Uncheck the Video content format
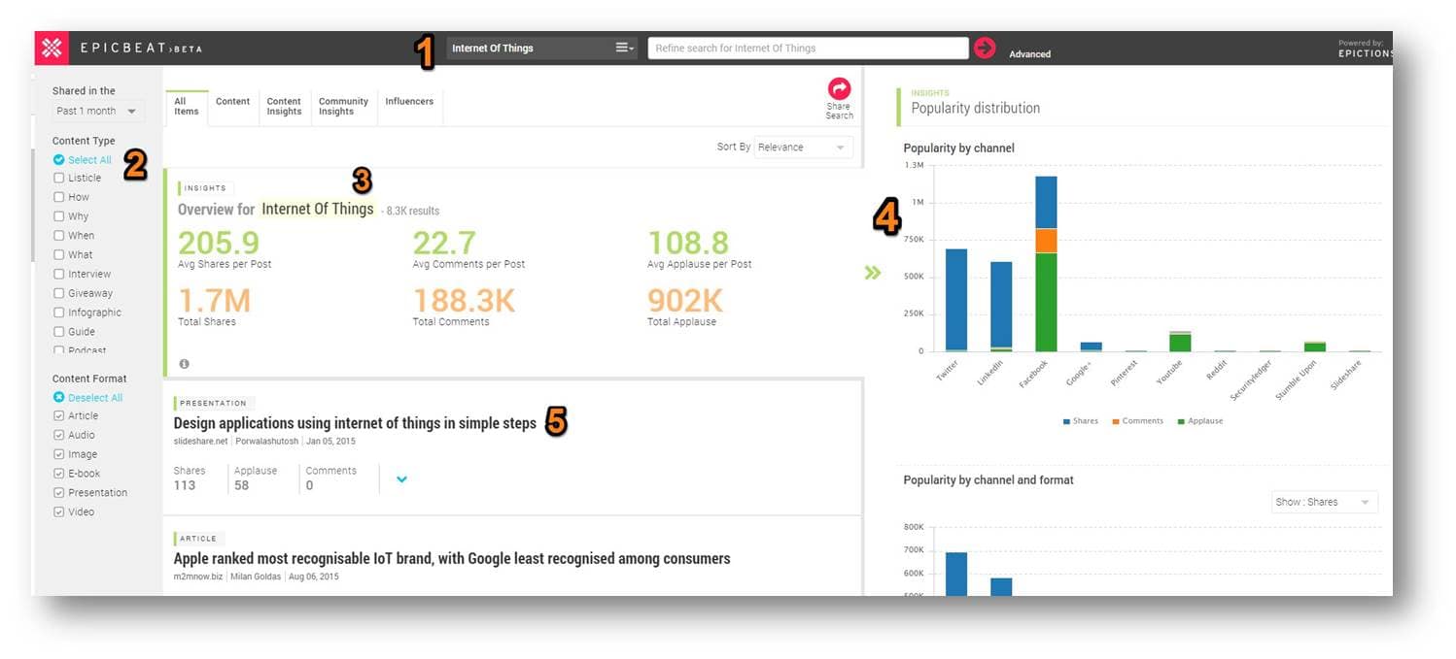Viewport: 1456px width, 659px height. click(x=59, y=512)
